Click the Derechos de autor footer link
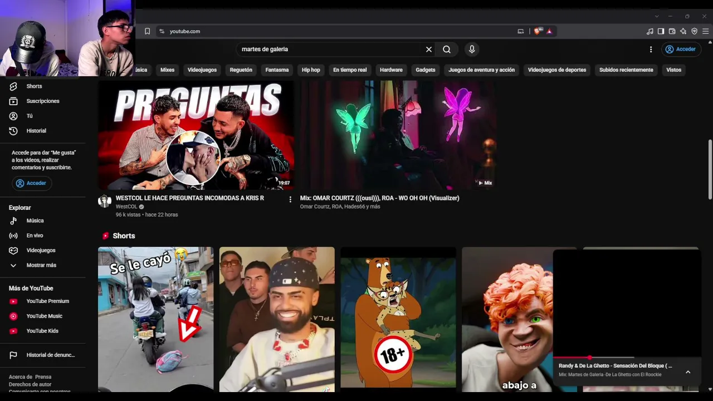The image size is (713, 401). coord(30,384)
